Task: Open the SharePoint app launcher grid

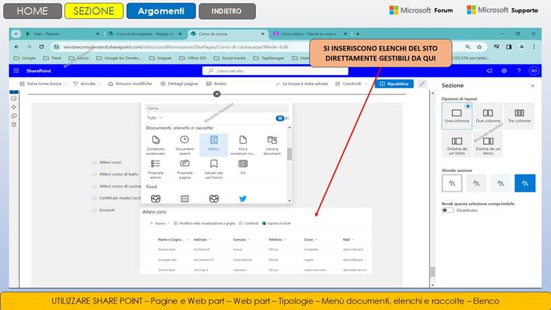Action: click(16, 71)
